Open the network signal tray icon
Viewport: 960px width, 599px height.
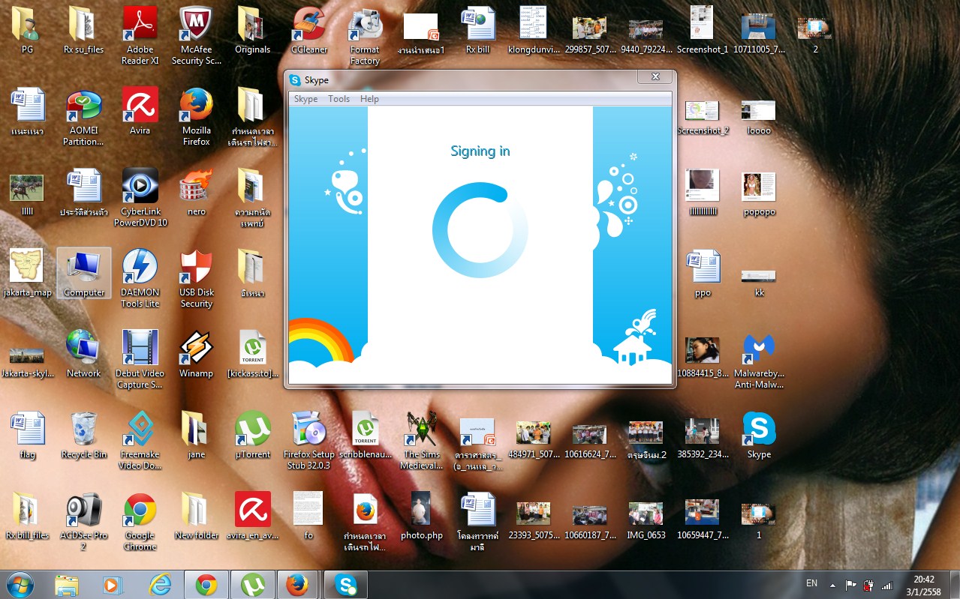coord(886,585)
